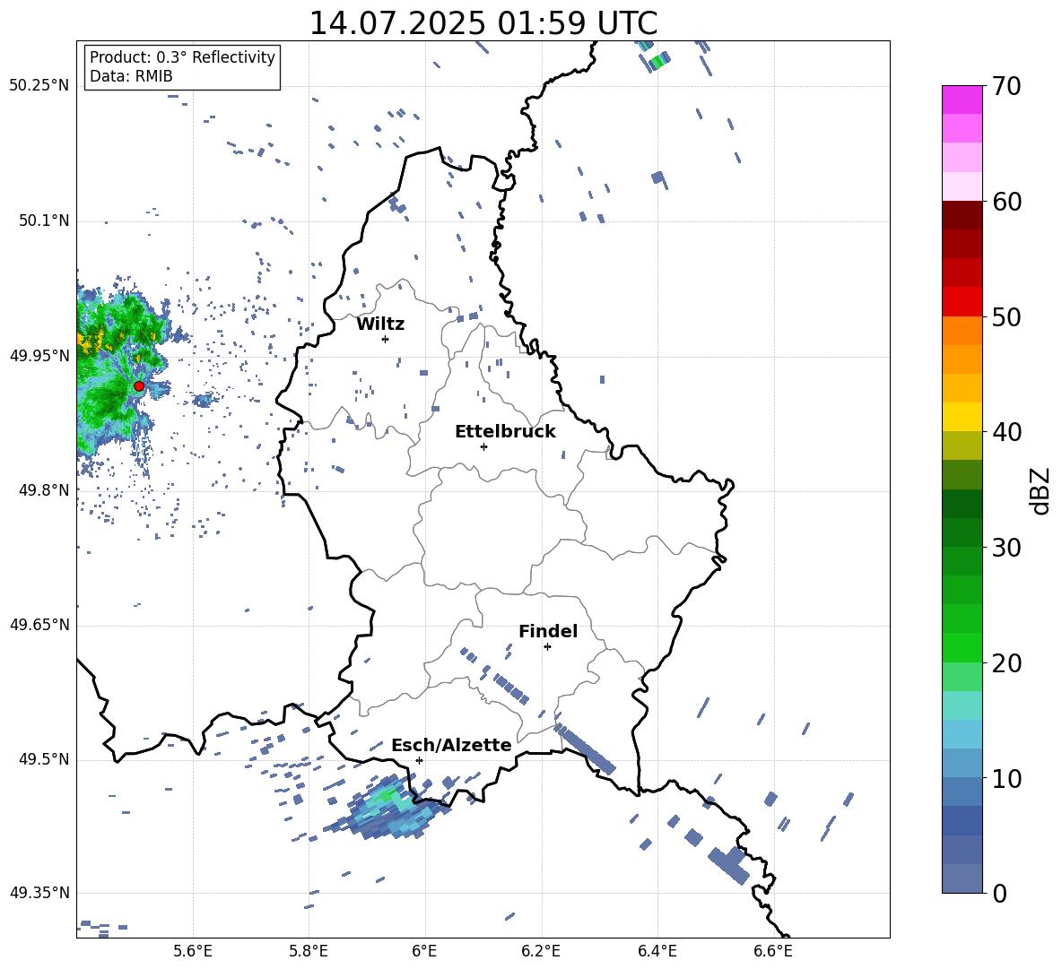Click the map title 14.07.2025 01:59 UTC

tap(483, 23)
